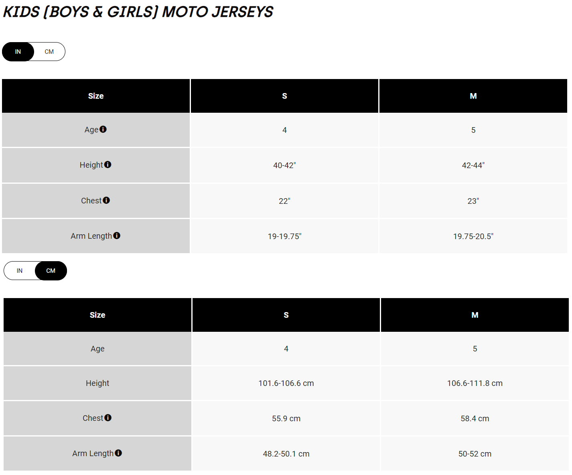Click the info icon beside Chest in inches table
Screen dimensions: 572x475
[106, 200]
